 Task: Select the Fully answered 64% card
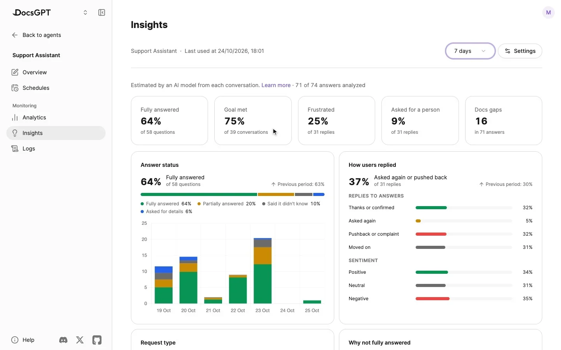tap(169, 121)
